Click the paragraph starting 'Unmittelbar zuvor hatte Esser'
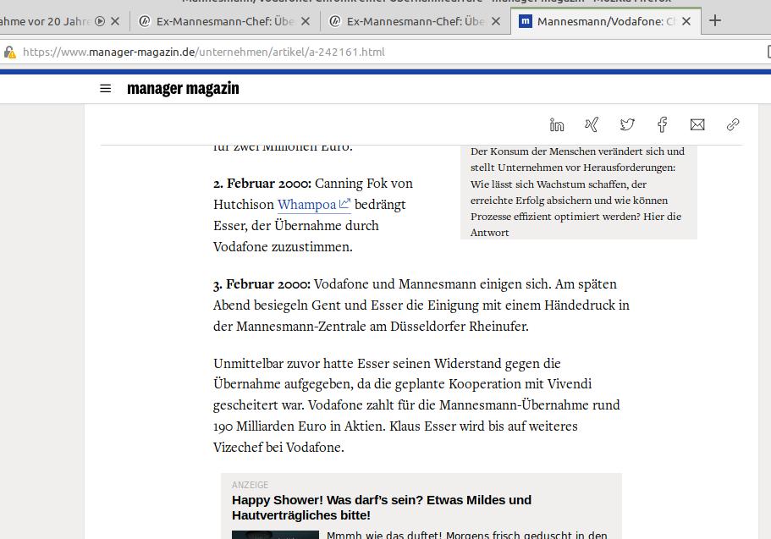The width and height of the screenshot is (771, 539). click(x=416, y=405)
